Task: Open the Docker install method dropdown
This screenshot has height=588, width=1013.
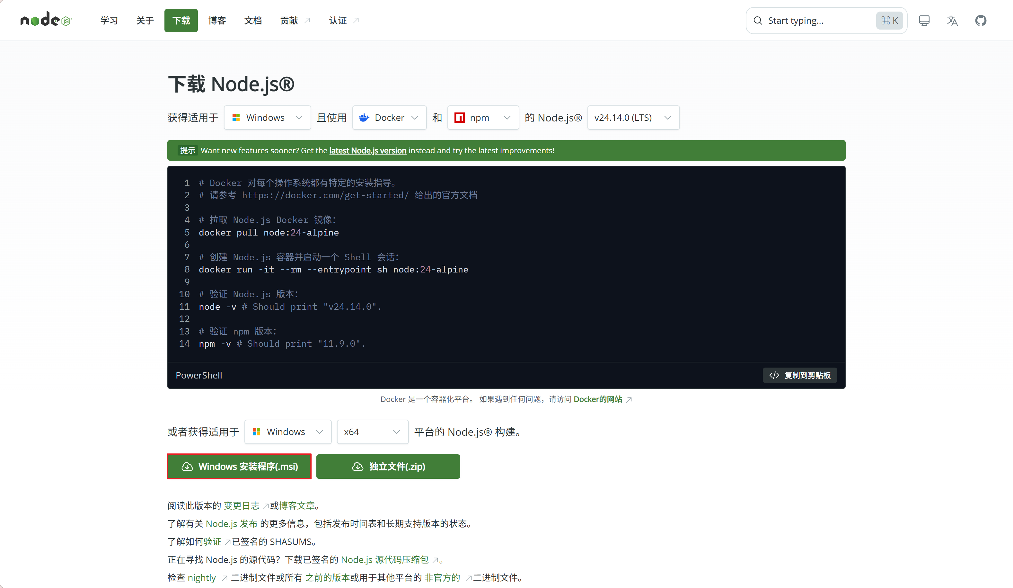Action: tap(389, 117)
